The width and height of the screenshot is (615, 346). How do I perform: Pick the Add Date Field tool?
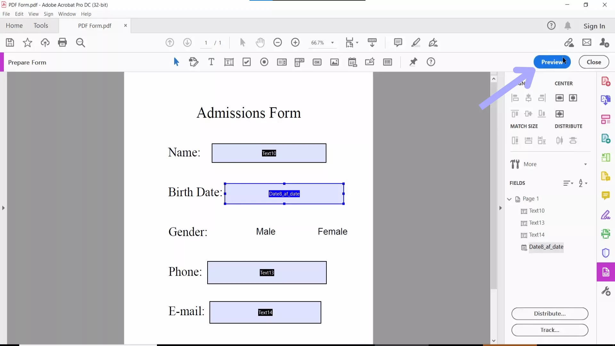tap(352, 62)
